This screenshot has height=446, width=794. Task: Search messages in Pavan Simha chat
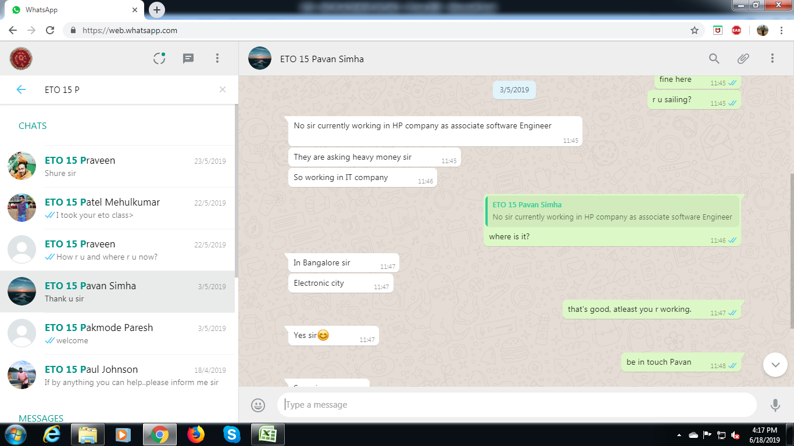[714, 58]
